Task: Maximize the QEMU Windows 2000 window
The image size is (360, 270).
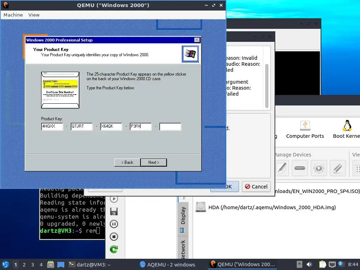Action: point(214,5)
